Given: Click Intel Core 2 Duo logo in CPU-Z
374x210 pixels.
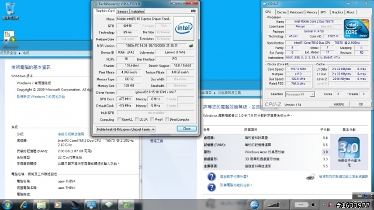Looking at the screenshot, I should tap(356, 29).
